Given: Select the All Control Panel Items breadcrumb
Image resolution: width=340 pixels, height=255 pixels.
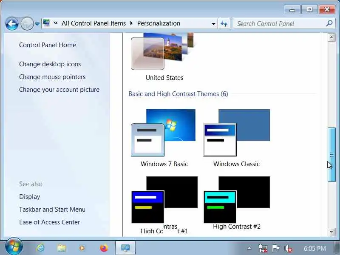Looking at the screenshot, I should click(x=93, y=23).
